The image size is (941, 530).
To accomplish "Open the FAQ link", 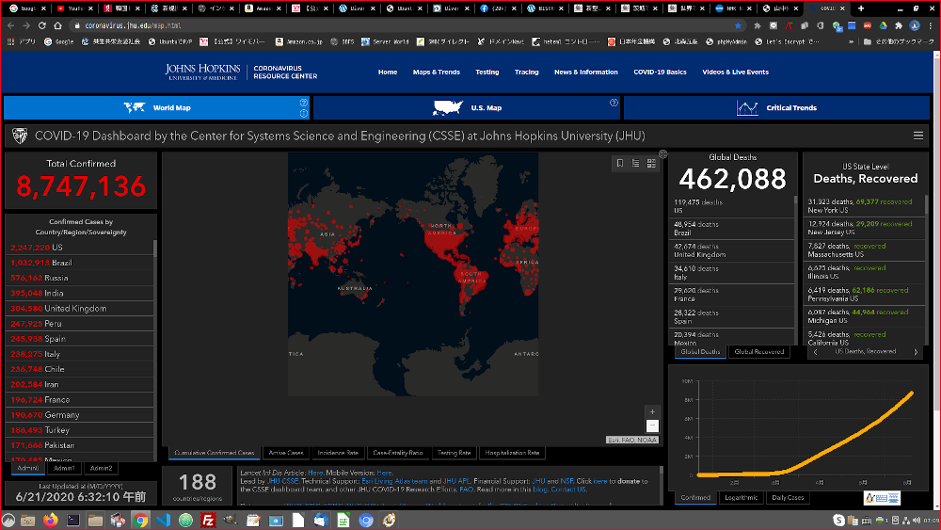I will [x=467, y=490].
